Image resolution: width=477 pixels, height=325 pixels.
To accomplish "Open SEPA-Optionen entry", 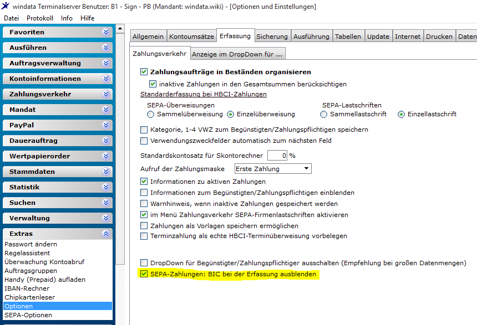I will click(x=28, y=315).
